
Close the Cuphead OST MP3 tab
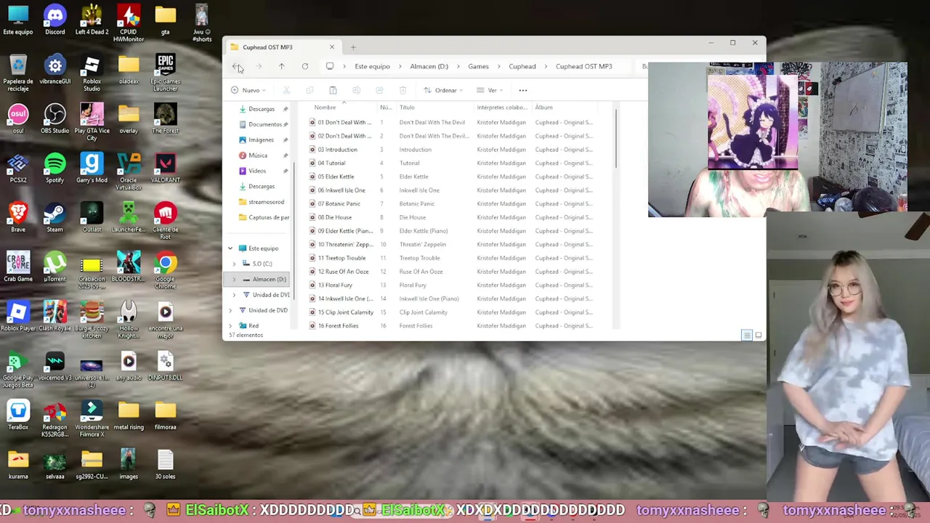point(332,47)
